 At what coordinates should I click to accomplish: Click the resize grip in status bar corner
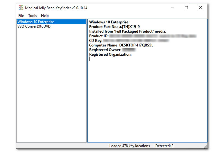click(206, 147)
